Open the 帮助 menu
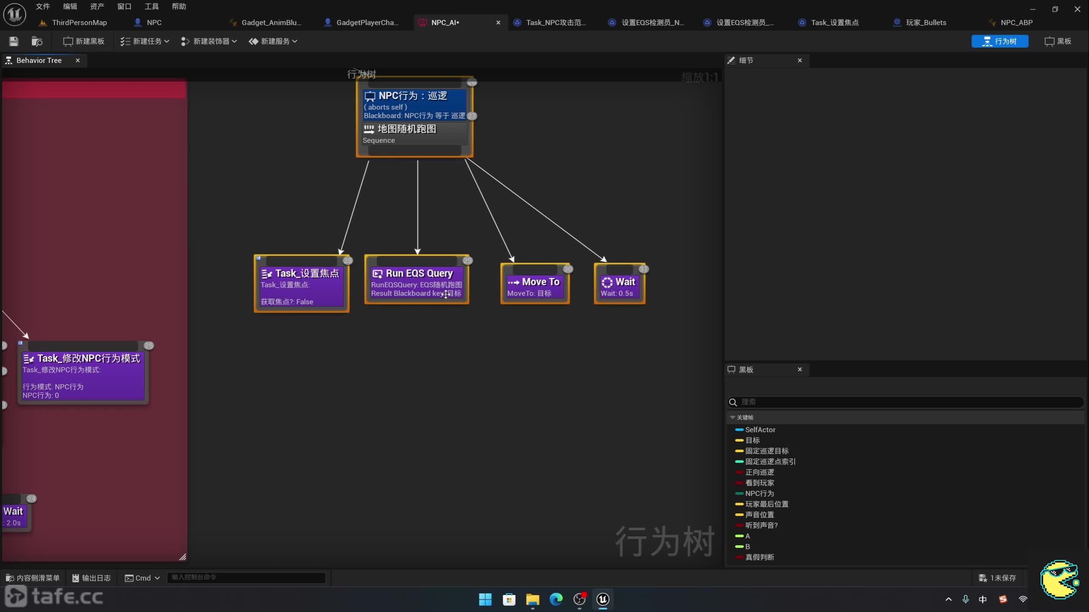 (179, 6)
